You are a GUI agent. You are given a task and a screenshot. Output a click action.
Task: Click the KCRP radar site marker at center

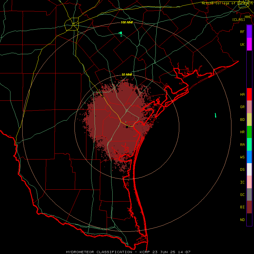(127, 127)
